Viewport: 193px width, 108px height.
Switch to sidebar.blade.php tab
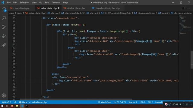(76, 8)
